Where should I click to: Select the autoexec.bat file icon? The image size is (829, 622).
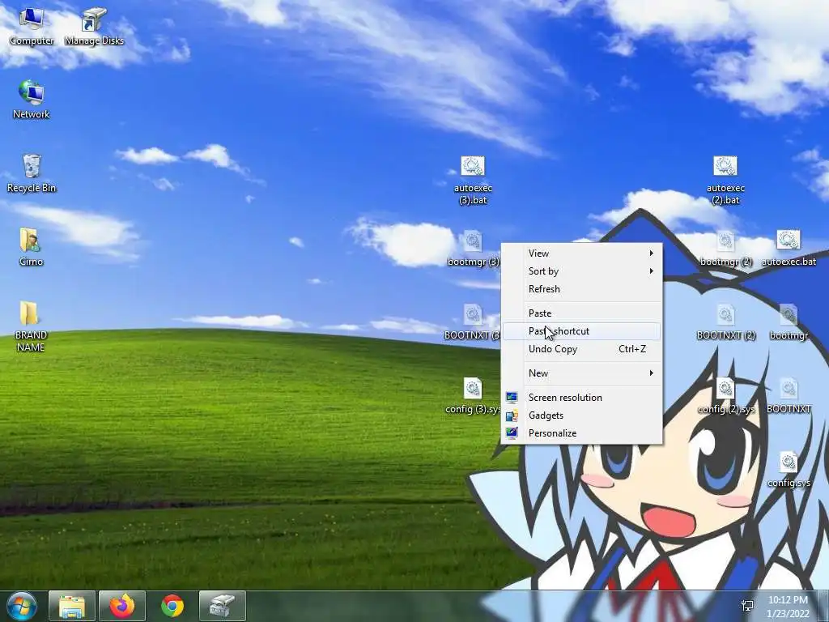pyautogui.click(x=789, y=248)
